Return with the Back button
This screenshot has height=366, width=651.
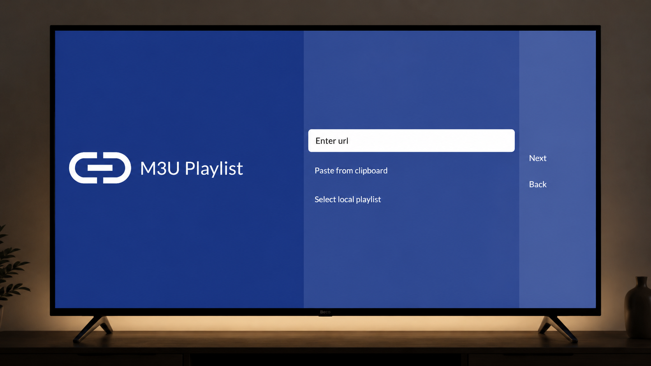tap(538, 184)
